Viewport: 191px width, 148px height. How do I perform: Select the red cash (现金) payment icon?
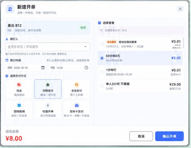tap(19, 85)
